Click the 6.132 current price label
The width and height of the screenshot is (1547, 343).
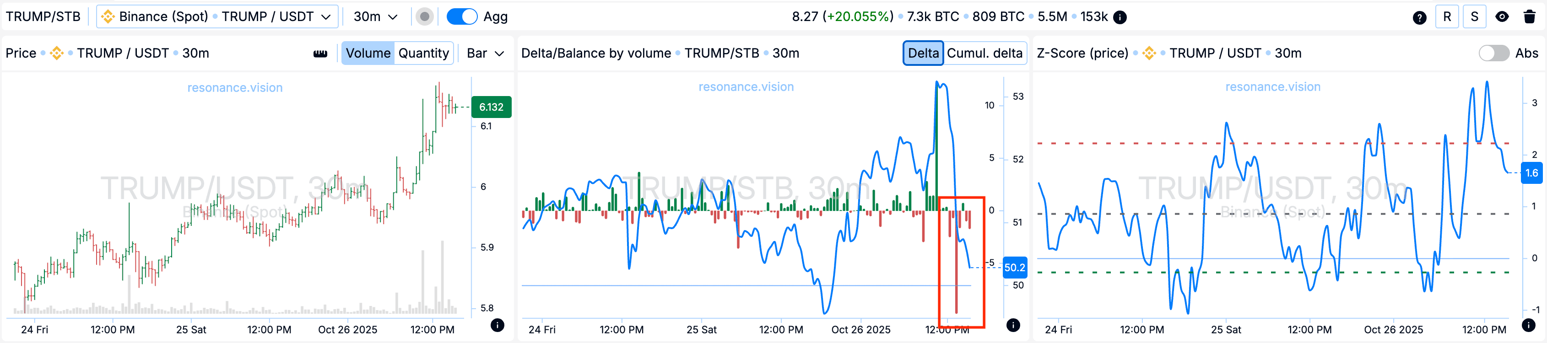[491, 107]
